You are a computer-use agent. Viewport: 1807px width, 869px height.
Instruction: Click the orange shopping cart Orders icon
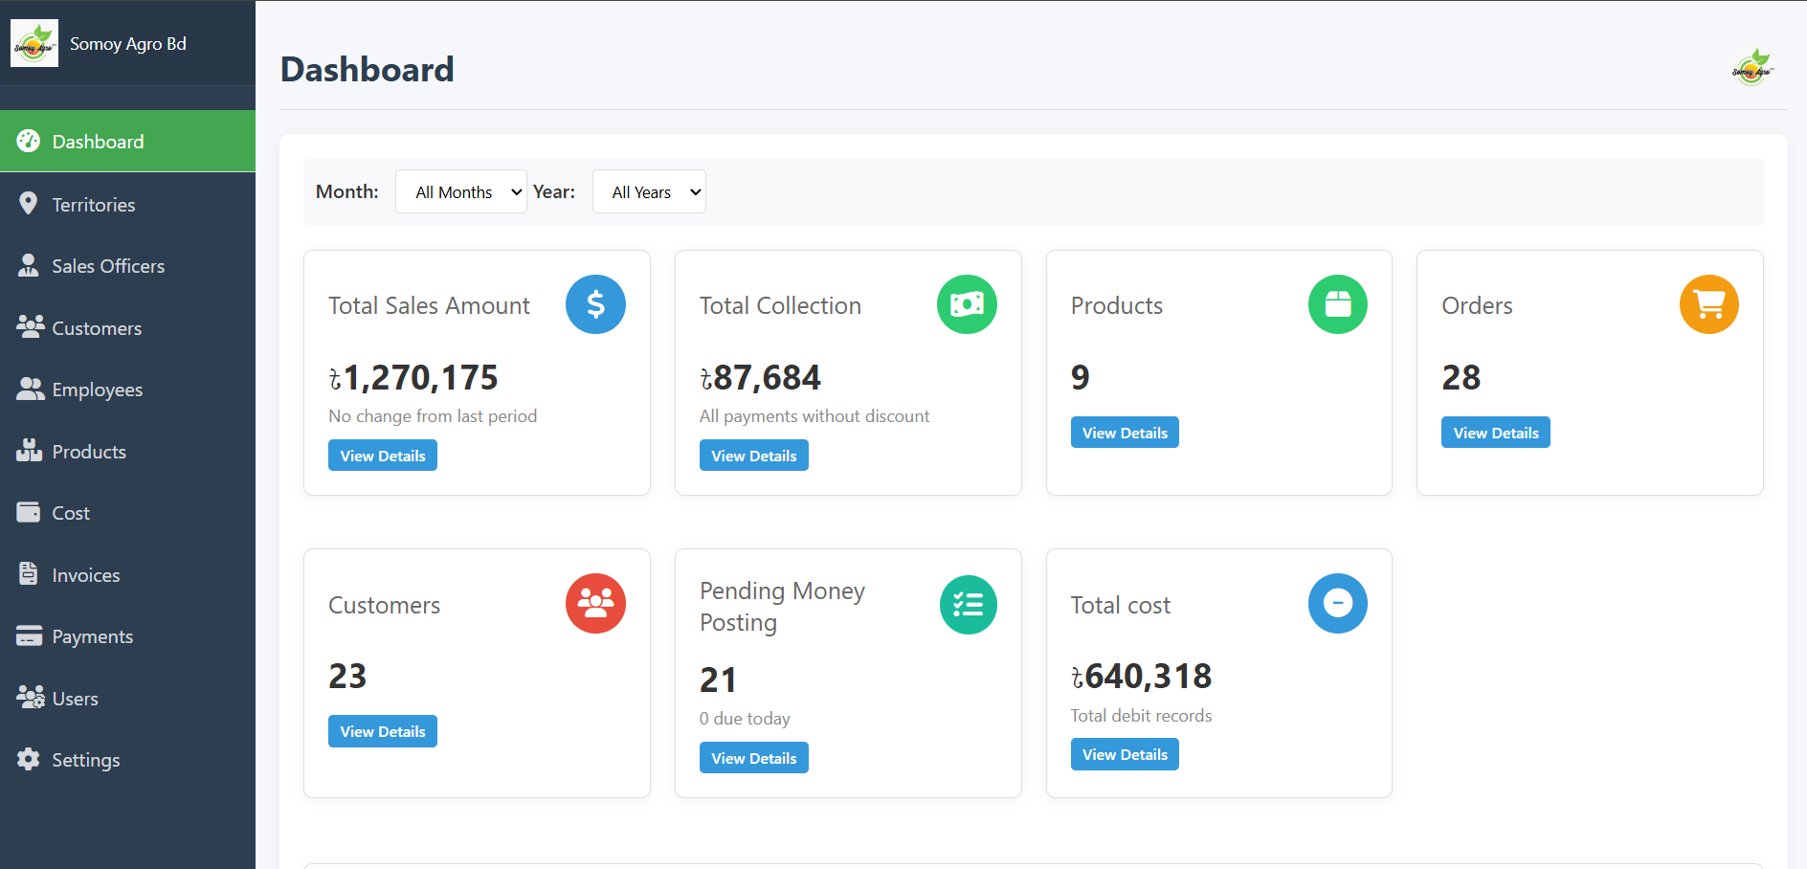(1708, 304)
